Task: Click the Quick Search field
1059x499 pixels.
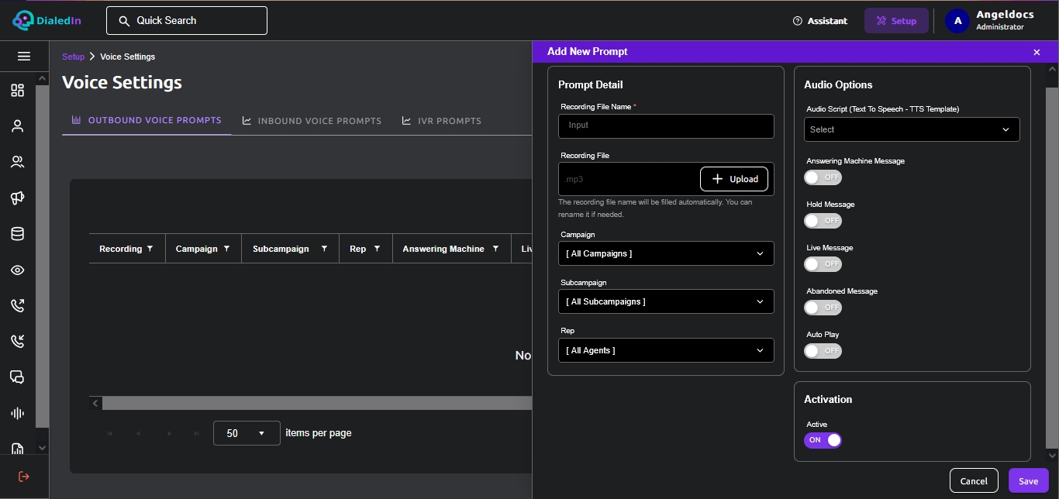Action: click(x=187, y=21)
